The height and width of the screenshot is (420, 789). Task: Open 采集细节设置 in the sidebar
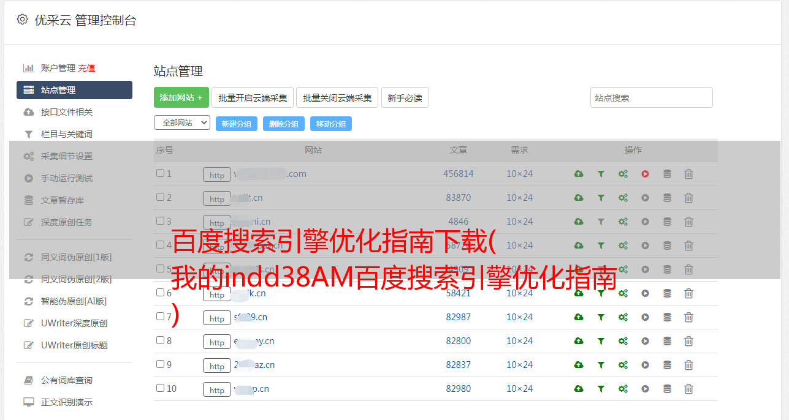[x=67, y=156]
